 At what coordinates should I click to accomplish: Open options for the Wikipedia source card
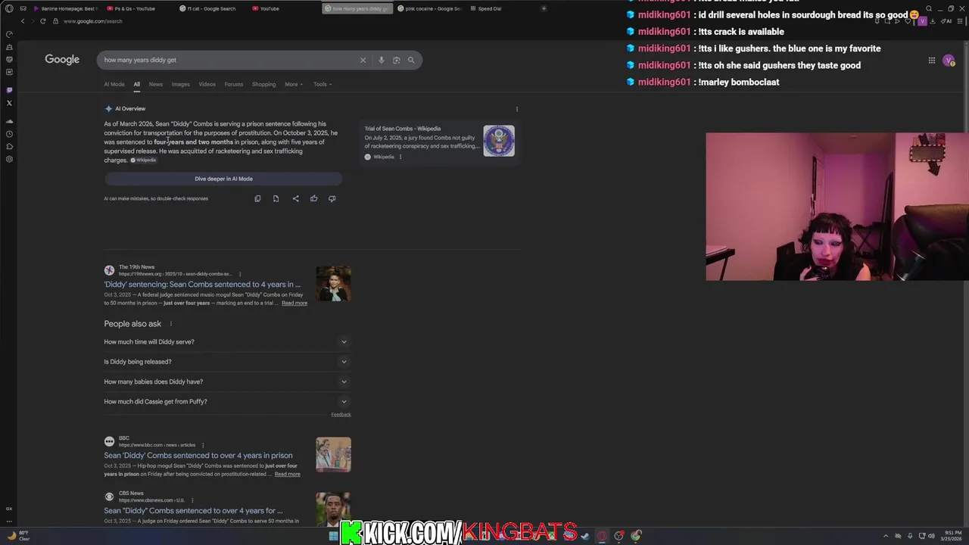400,157
